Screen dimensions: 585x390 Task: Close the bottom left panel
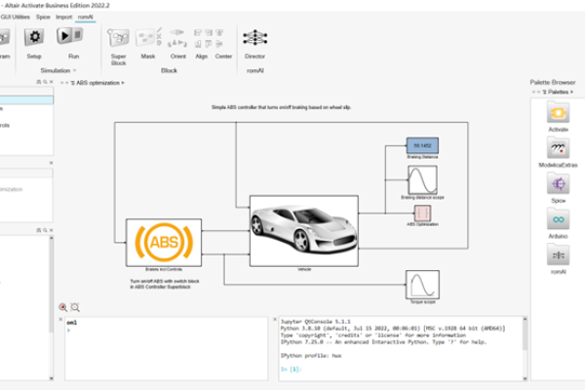(51, 230)
